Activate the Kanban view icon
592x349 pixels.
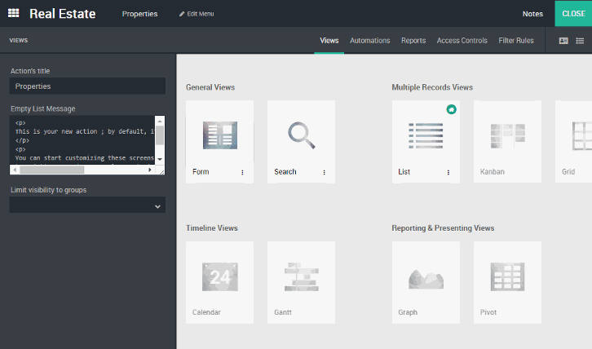507,135
